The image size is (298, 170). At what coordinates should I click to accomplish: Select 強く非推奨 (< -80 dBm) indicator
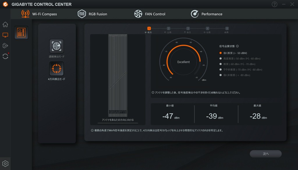[221, 75]
